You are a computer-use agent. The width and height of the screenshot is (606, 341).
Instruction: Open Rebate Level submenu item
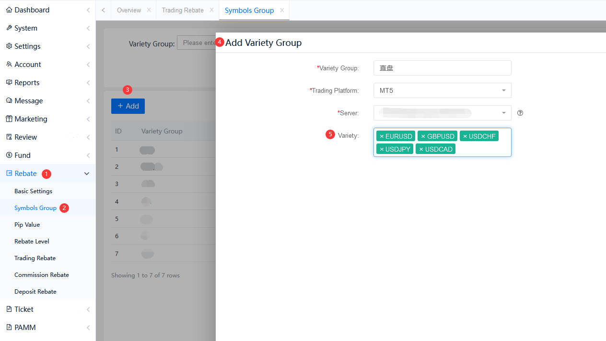click(x=32, y=241)
